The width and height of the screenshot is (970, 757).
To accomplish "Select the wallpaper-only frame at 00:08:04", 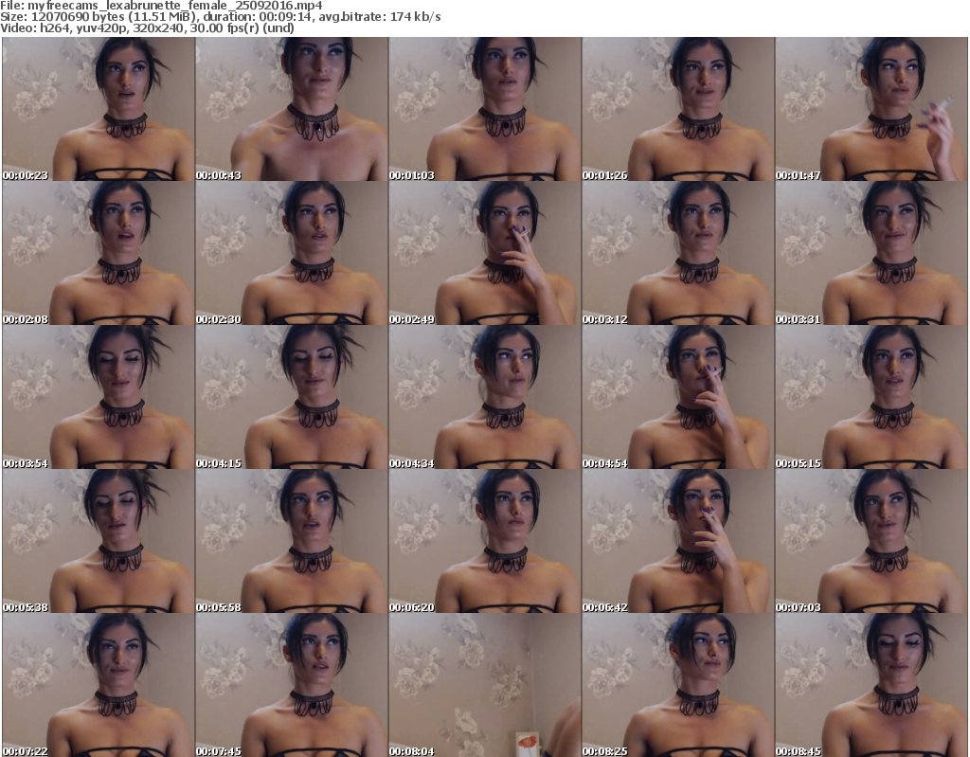I will [485, 685].
